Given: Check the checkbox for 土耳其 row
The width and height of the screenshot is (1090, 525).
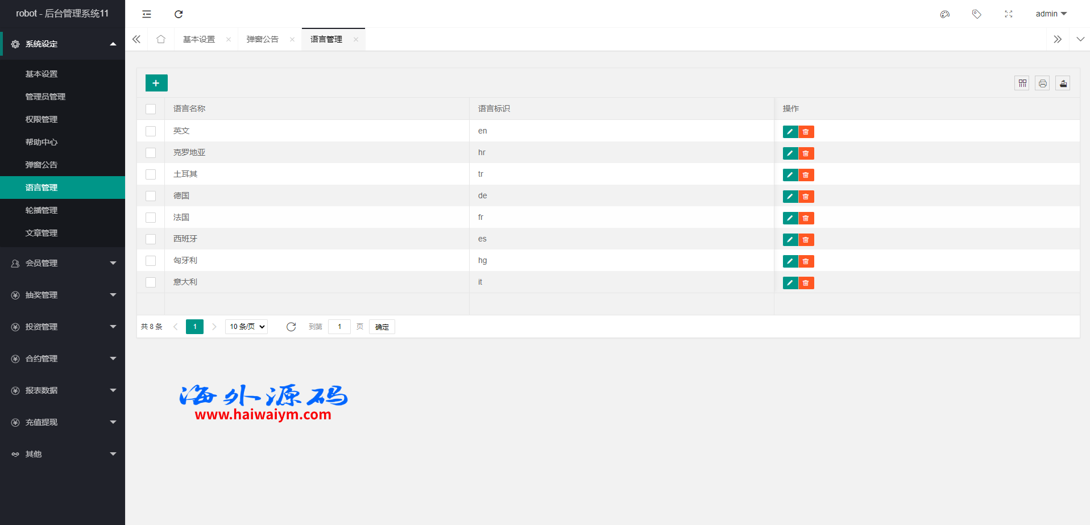Looking at the screenshot, I should coord(151,174).
